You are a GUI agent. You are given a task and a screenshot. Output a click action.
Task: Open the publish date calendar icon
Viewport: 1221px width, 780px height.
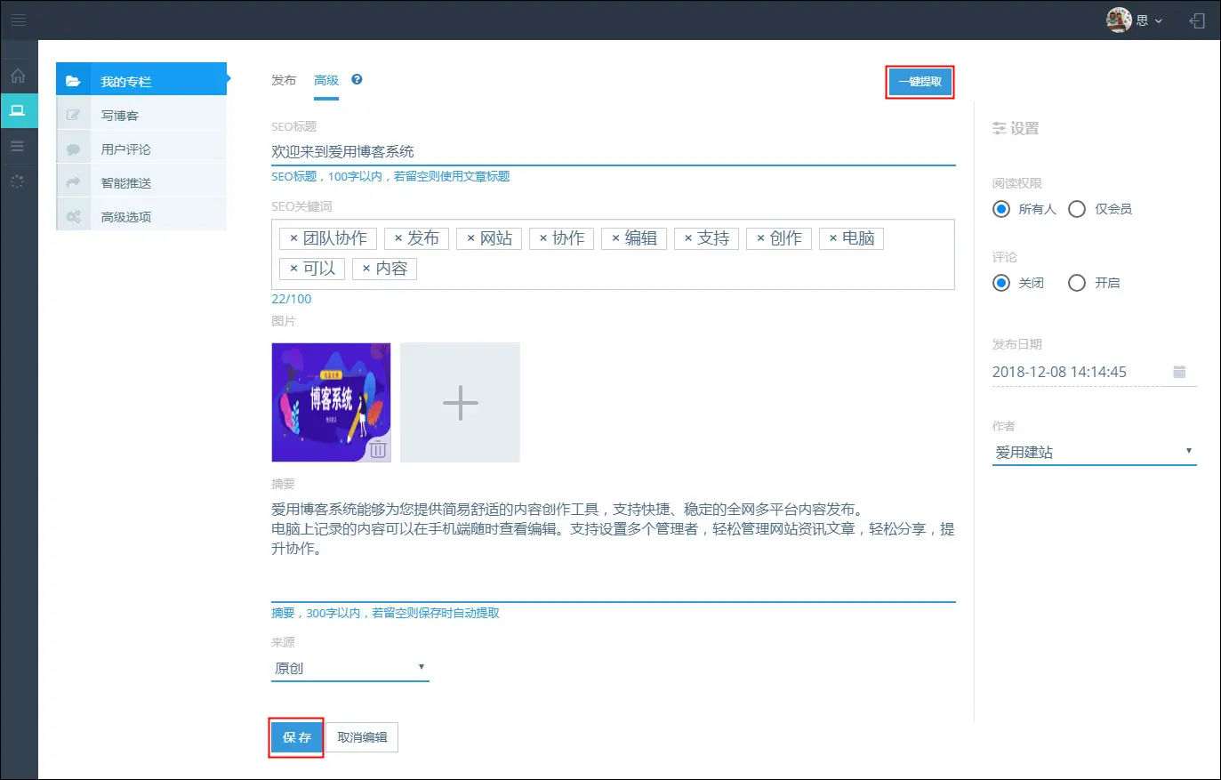[1179, 372]
